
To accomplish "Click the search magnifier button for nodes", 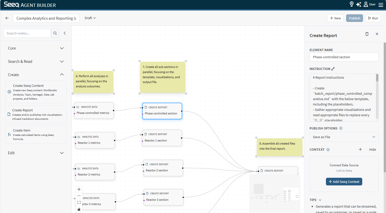I will tap(55, 33).
